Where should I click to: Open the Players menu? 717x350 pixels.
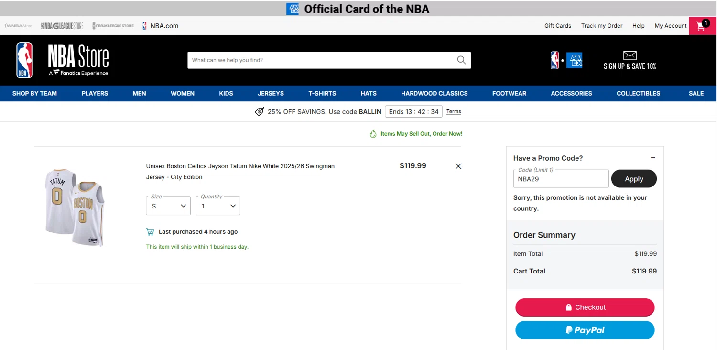95,93
